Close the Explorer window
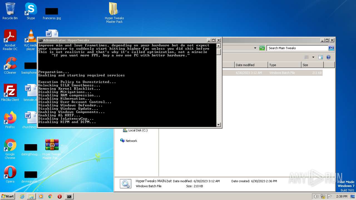The width and height of the screenshot is (356, 200). (332, 40)
